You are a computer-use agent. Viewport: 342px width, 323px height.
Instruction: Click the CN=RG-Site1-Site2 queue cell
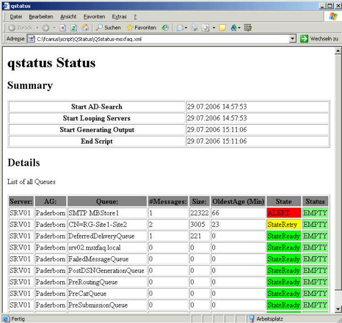pyautogui.click(x=107, y=225)
